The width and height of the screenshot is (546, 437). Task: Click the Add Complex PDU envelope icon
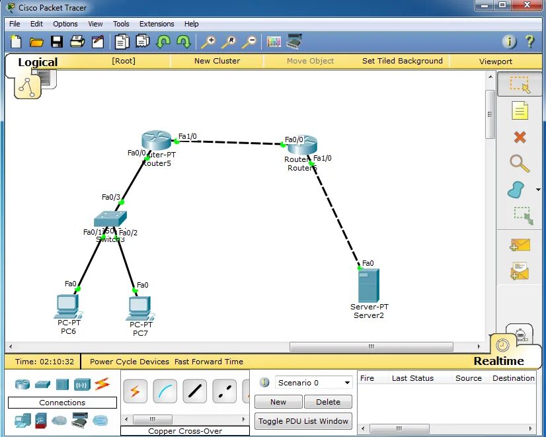(520, 271)
